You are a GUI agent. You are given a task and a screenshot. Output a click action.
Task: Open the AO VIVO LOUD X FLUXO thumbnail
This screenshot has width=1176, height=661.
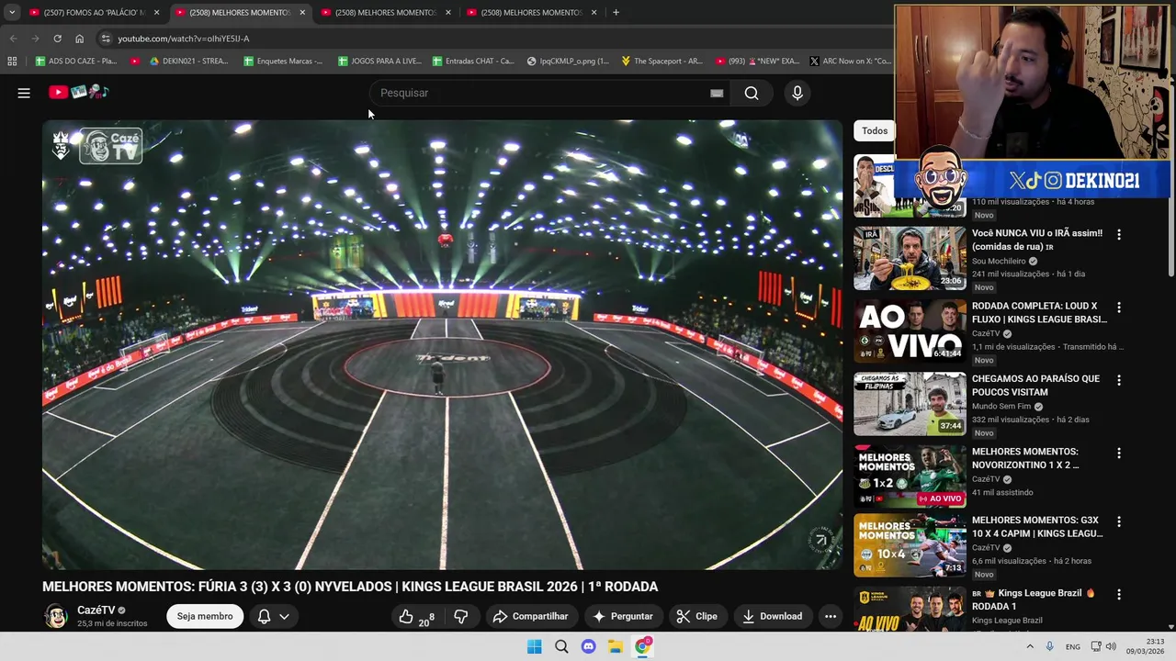pos(910,330)
